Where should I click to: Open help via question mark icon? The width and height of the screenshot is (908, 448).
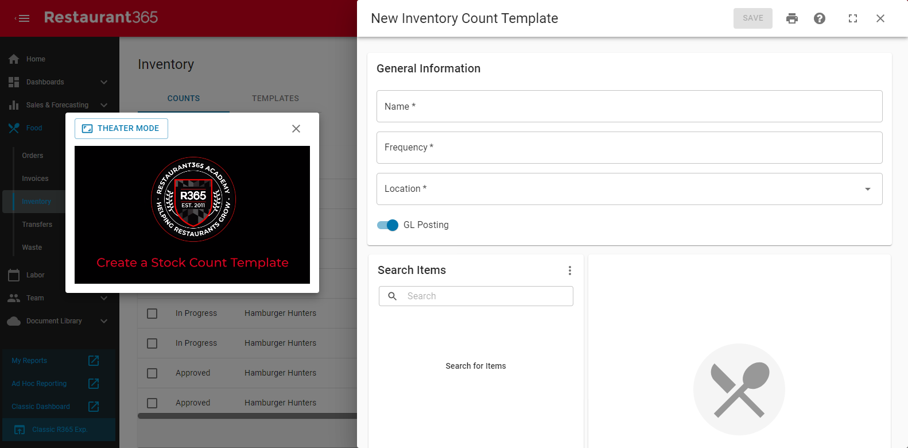[820, 18]
